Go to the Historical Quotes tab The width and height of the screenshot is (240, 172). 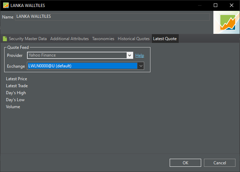(x=134, y=39)
